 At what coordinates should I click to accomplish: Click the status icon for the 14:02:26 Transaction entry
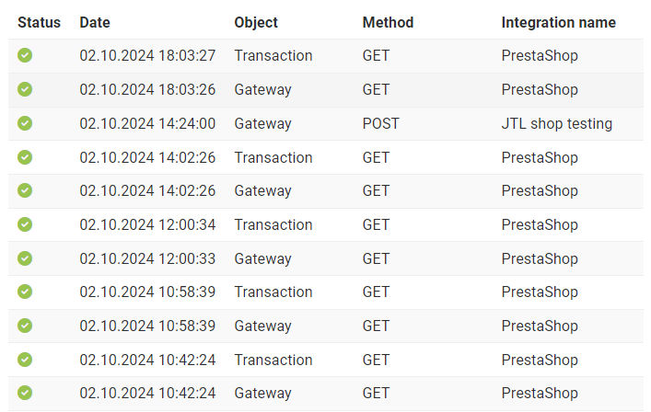[25, 157]
